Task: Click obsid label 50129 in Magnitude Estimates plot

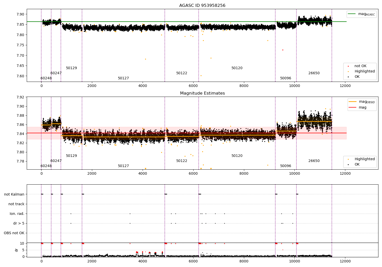Action: tap(72, 156)
